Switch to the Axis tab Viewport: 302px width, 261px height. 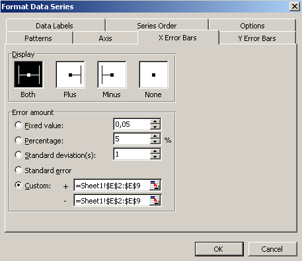pos(106,38)
